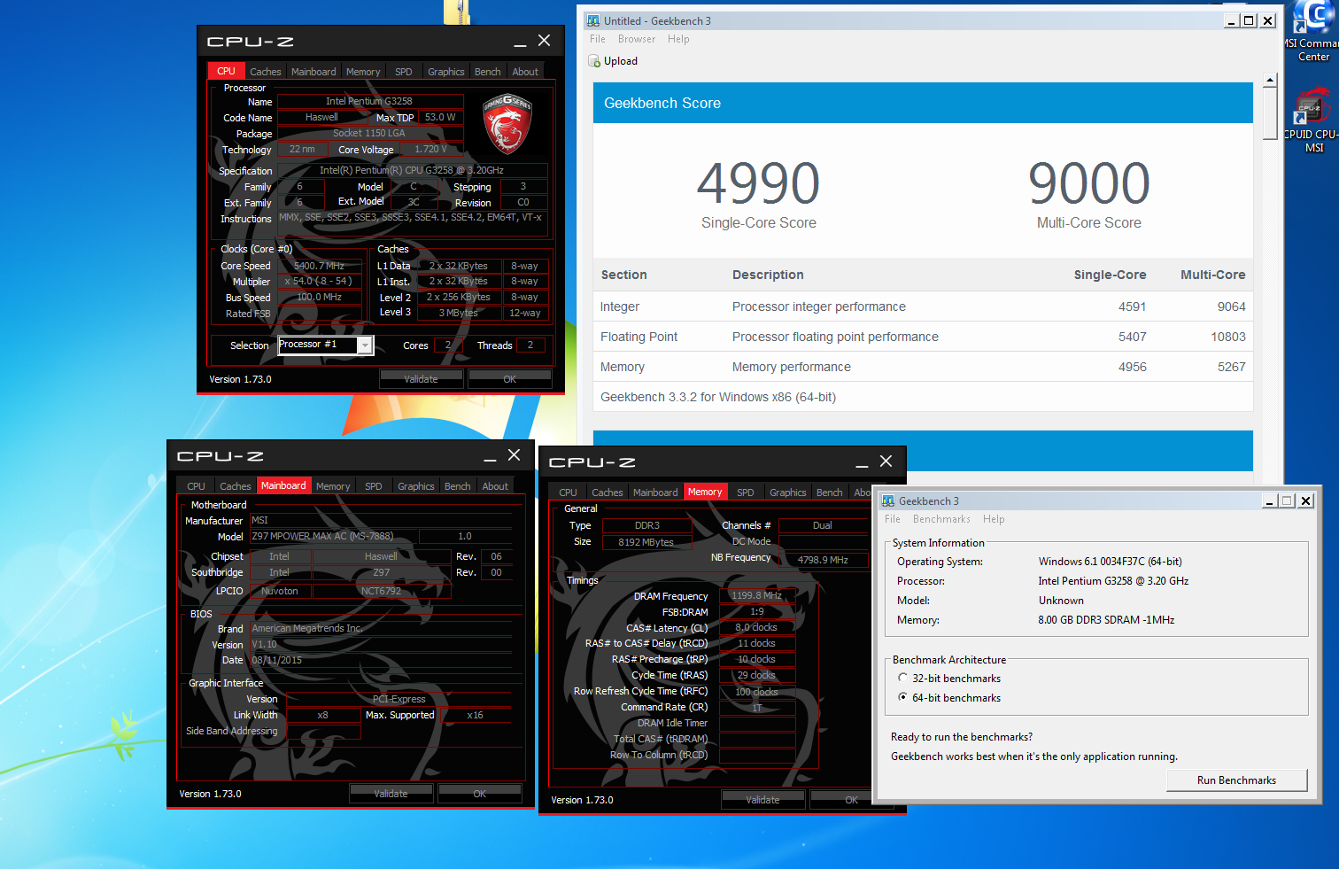This screenshot has width=1339, height=869.
Task: Select SPD tab in Memory CPU-Z window
Action: pyautogui.click(x=746, y=493)
